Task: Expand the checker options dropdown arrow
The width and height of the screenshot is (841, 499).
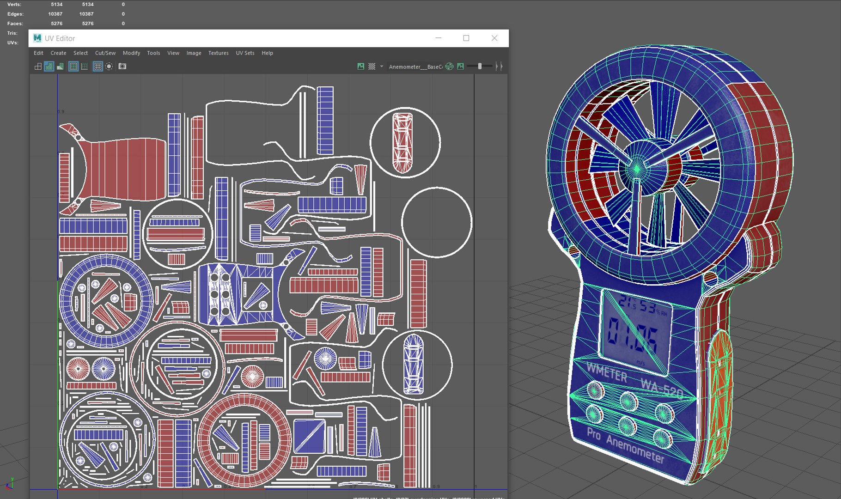Action: click(x=382, y=67)
